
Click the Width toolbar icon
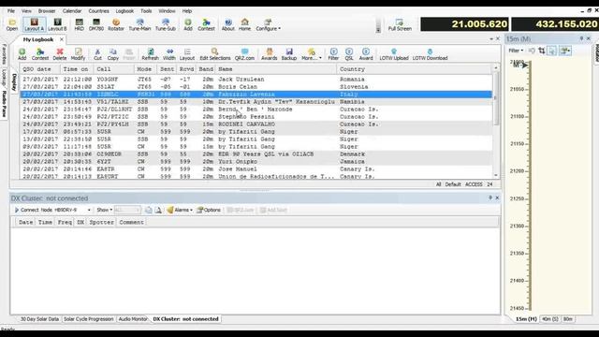pos(169,54)
